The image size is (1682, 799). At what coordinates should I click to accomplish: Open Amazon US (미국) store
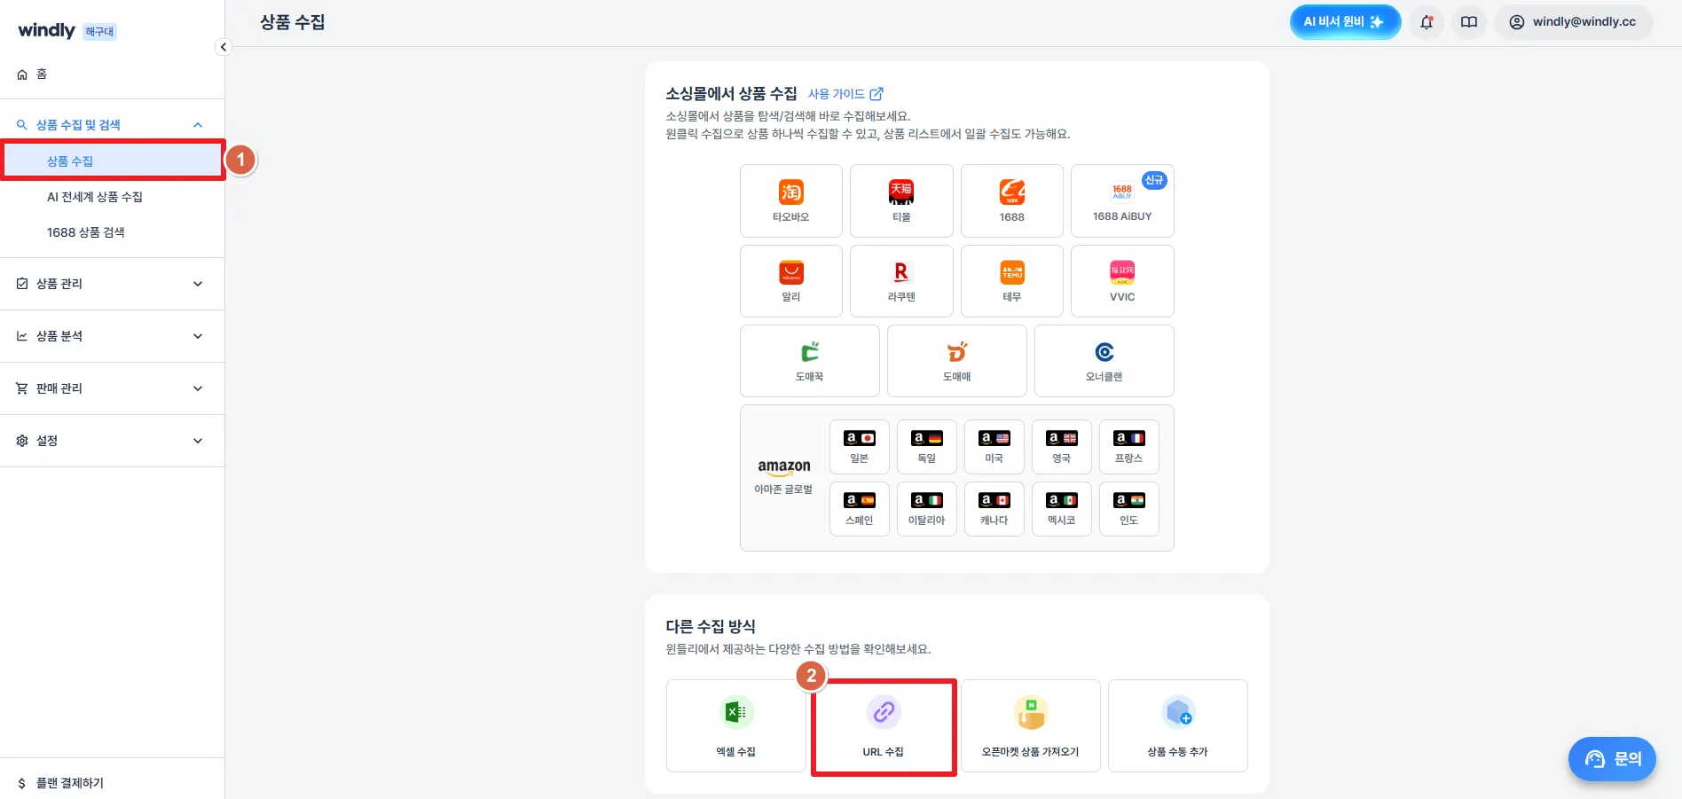point(994,447)
